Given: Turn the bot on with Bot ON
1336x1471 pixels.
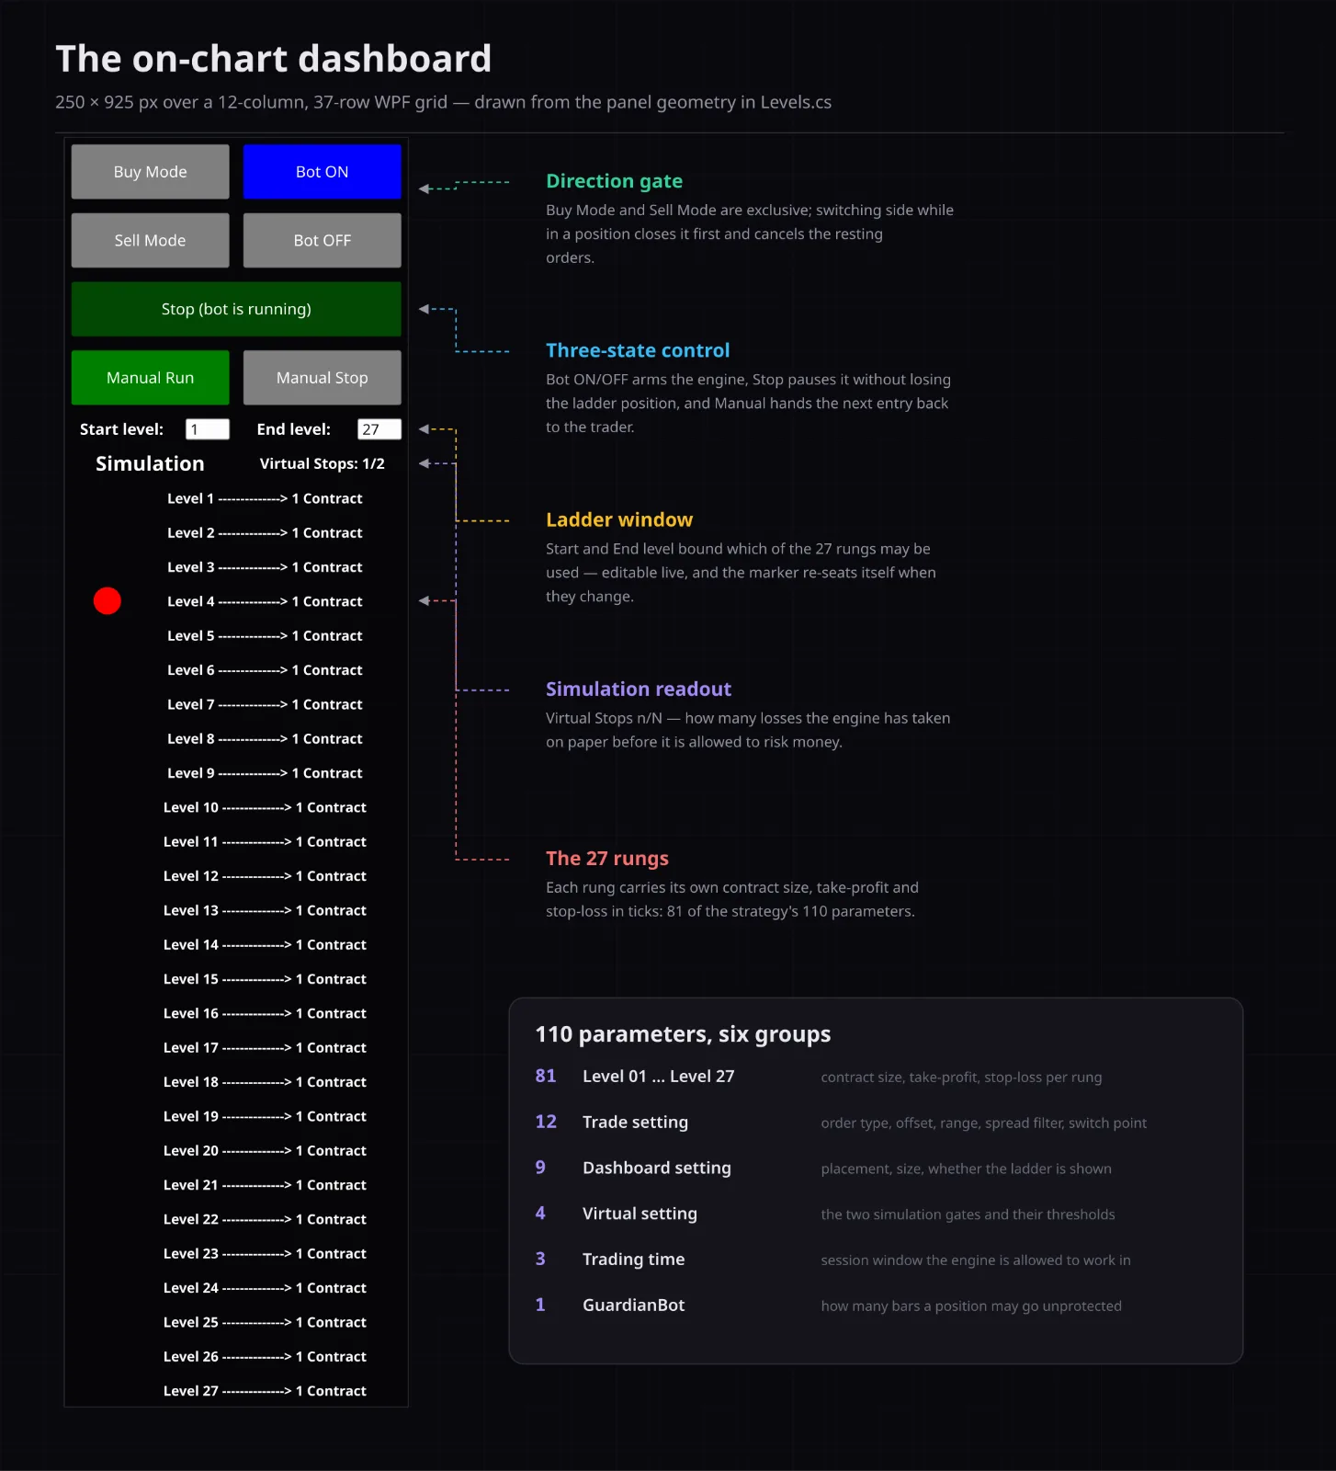Looking at the screenshot, I should (x=322, y=172).
